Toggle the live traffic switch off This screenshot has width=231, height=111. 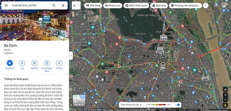(177, 105)
